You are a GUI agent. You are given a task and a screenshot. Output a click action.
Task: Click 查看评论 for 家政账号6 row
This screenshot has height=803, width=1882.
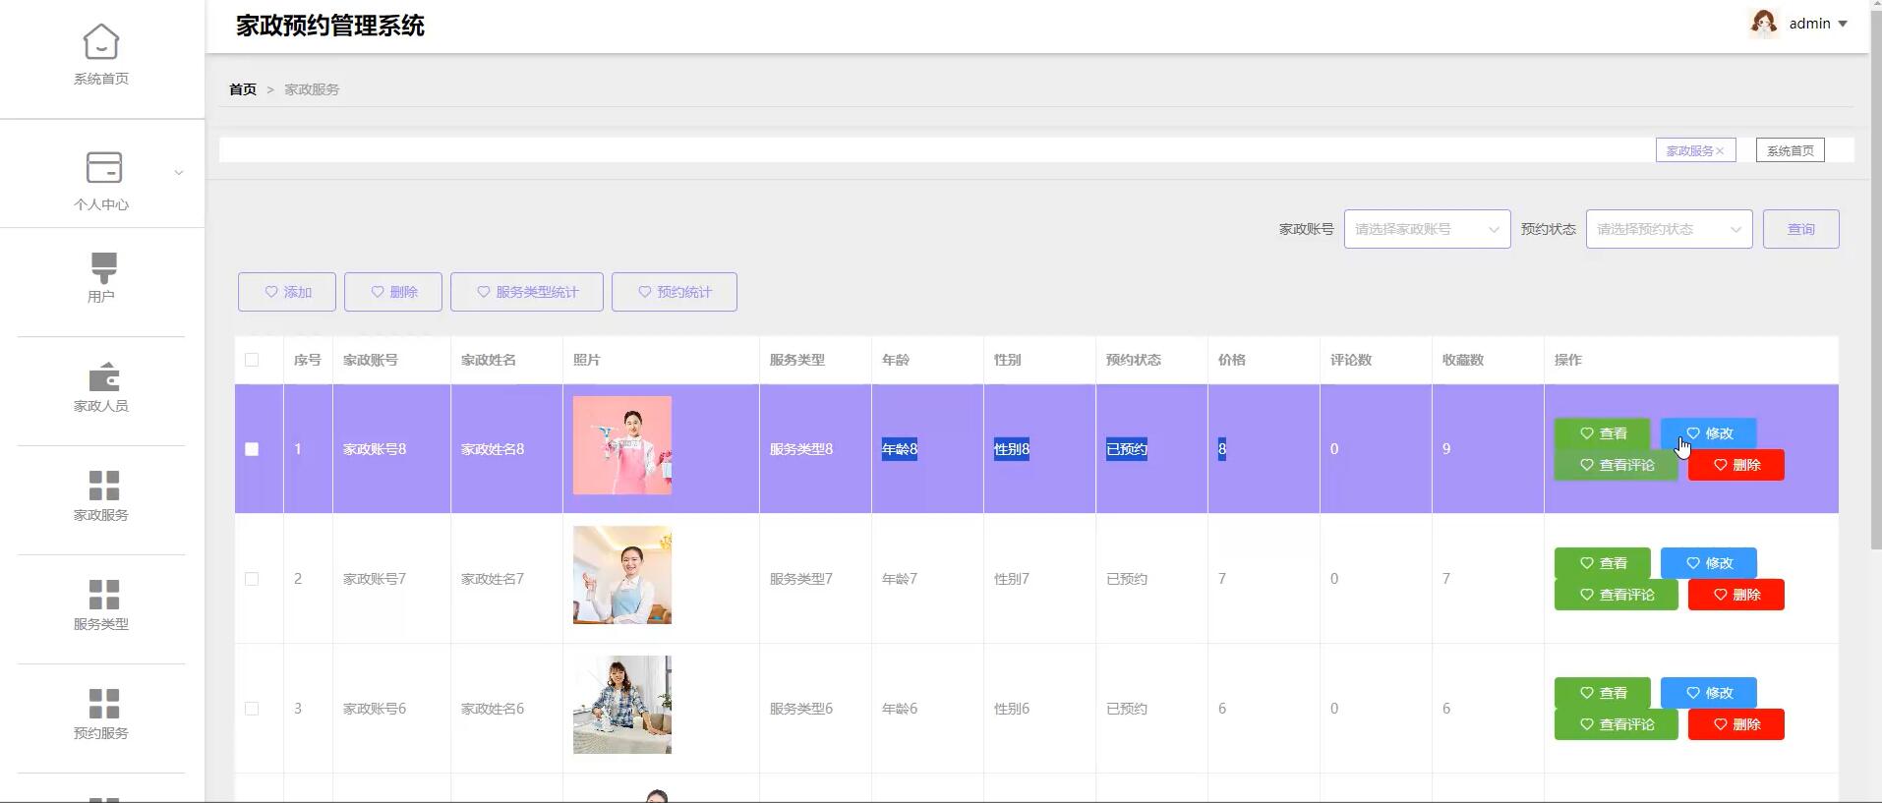tap(1616, 724)
